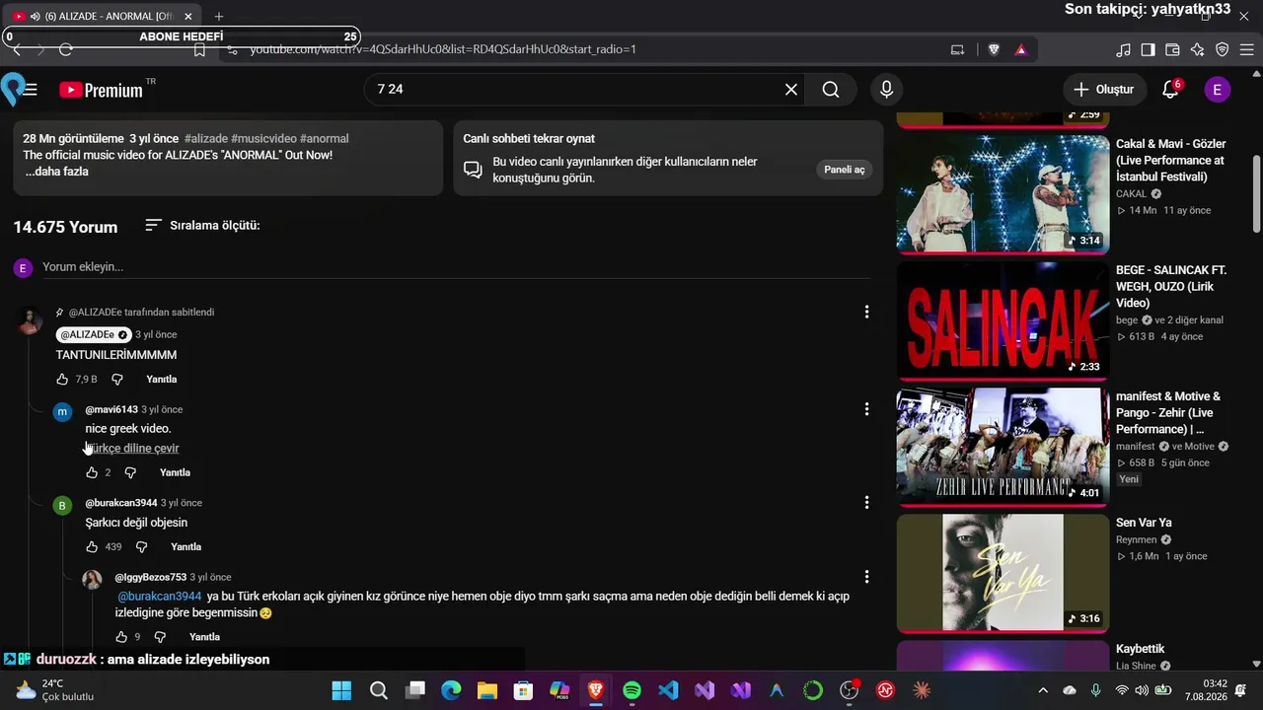Open the browser main menu
1263x710 pixels.
click(1246, 49)
